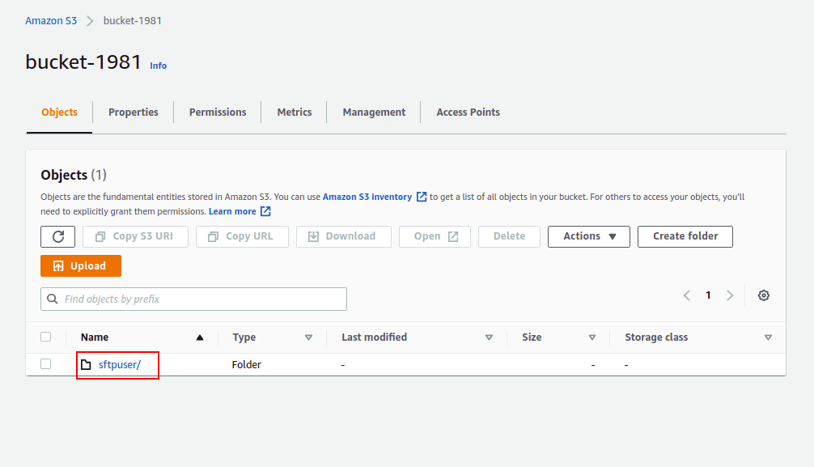Click the bucket-1981 breadcrumb text
The width and height of the screenshot is (814, 467).
133,21
